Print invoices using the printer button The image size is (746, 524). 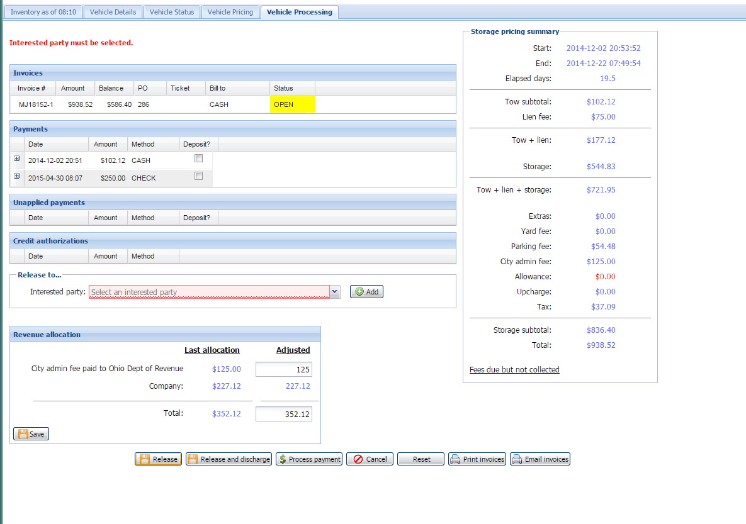477,459
